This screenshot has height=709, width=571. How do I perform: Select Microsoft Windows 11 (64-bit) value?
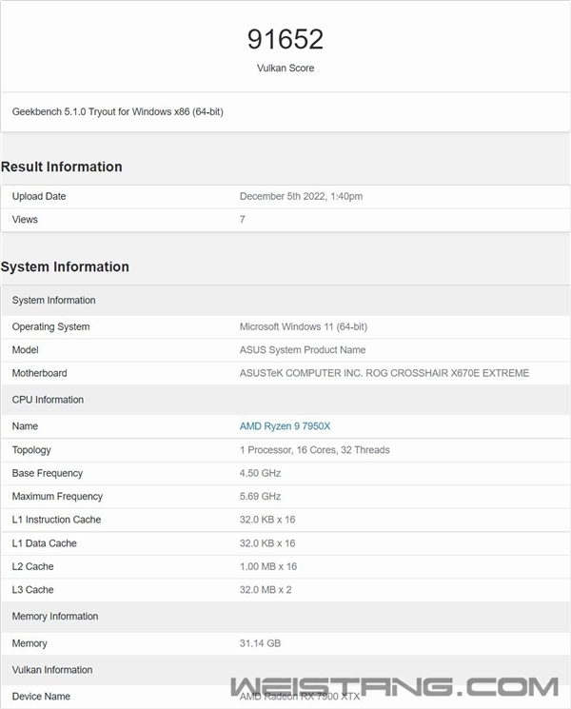[304, 327]
